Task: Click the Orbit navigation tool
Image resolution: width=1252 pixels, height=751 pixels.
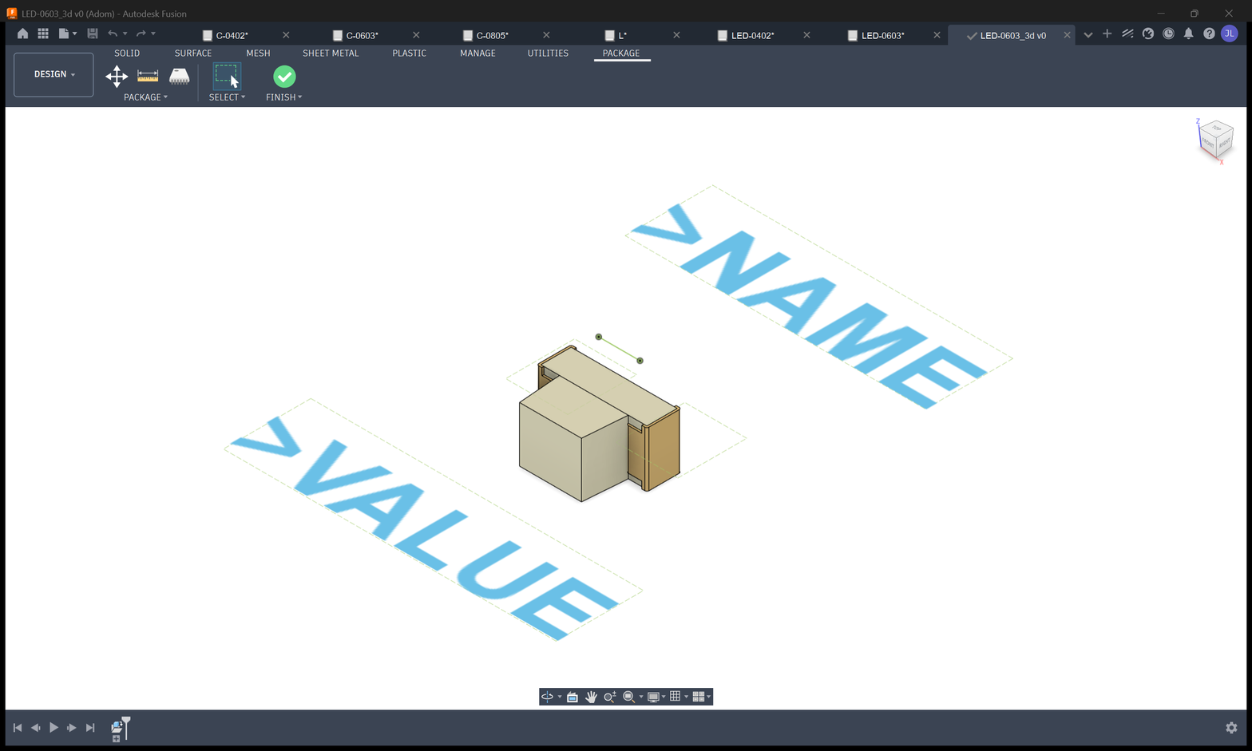Action: (x=547, y=697)
